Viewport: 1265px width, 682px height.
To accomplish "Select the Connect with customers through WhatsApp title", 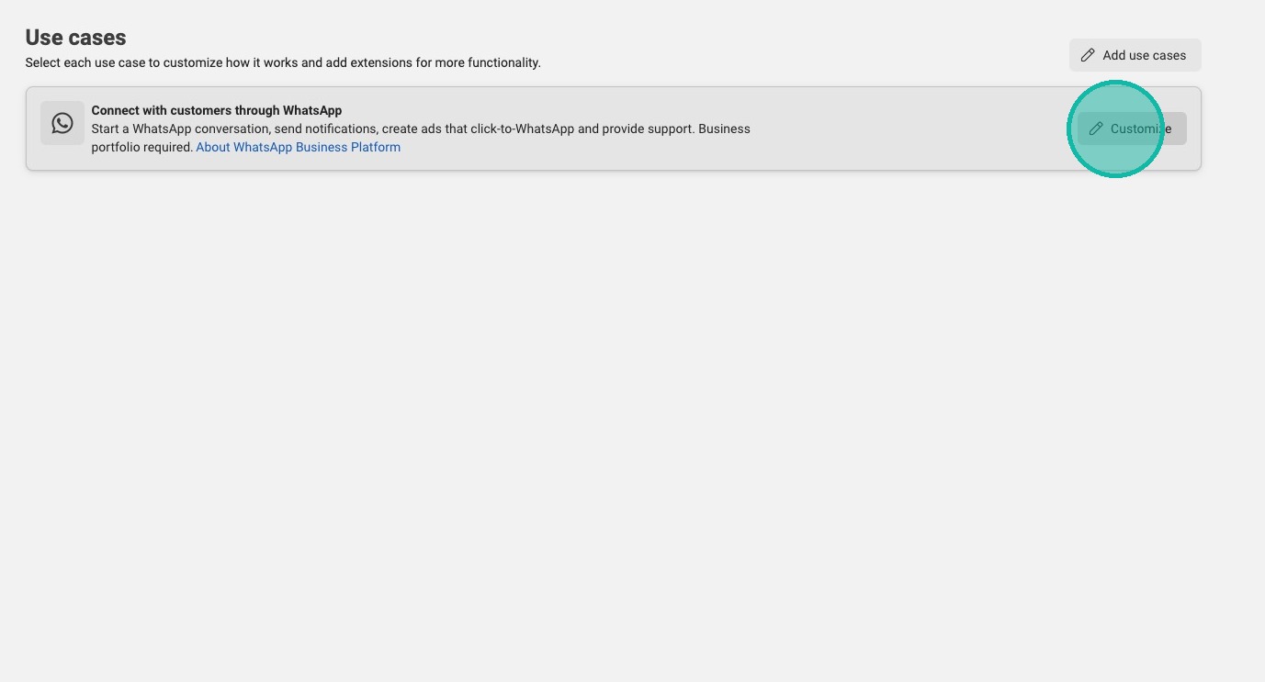I will pos(216,110).
